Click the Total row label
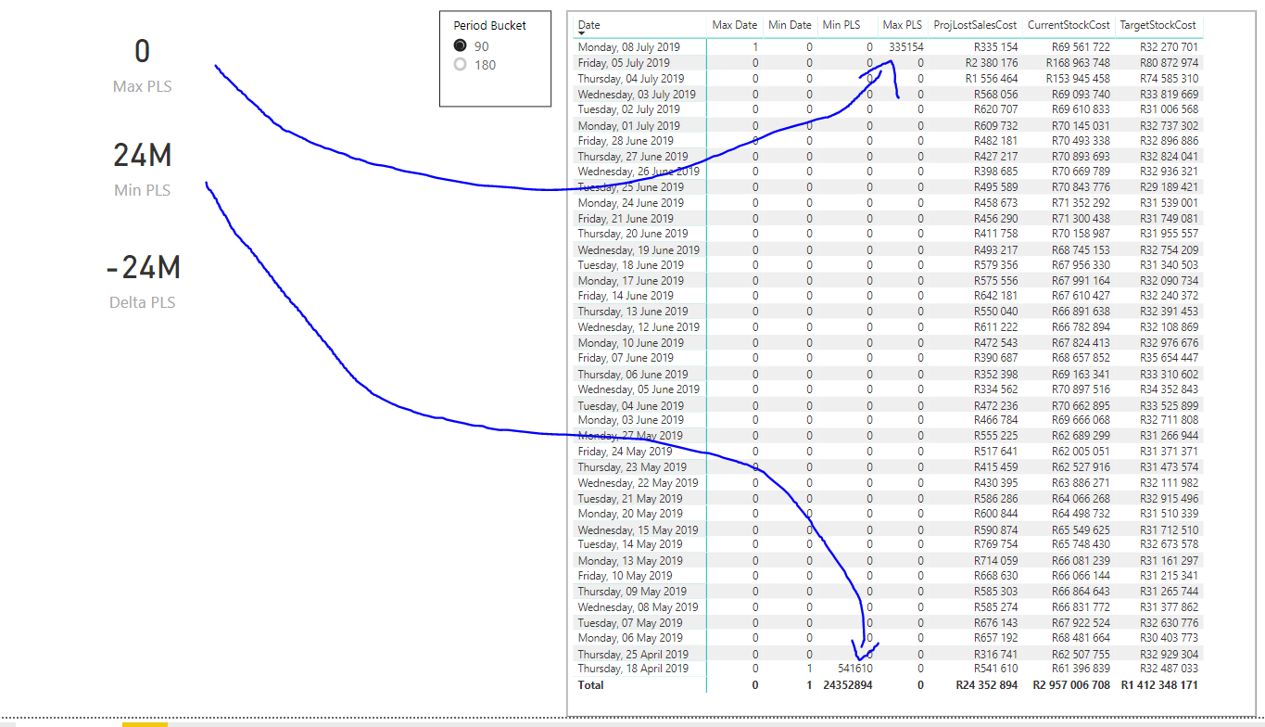 tap(591, 685)
